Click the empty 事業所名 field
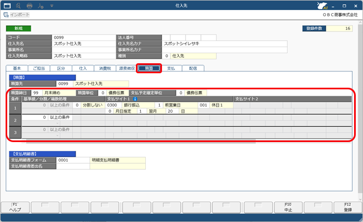This screenshot has height=222, width=363. point(84,49)
